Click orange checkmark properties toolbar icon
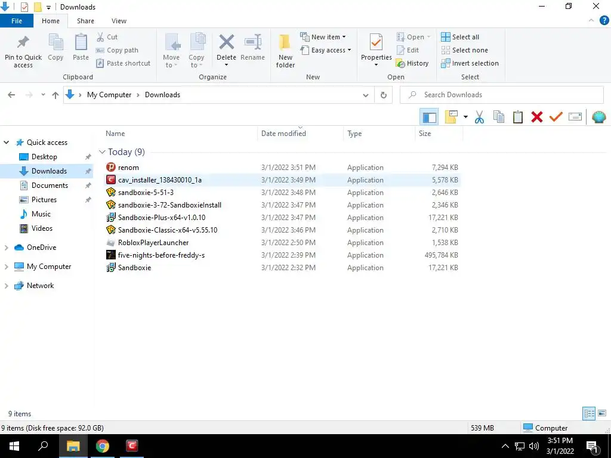Viewport: 611px width, 458px height. [556, 117]
